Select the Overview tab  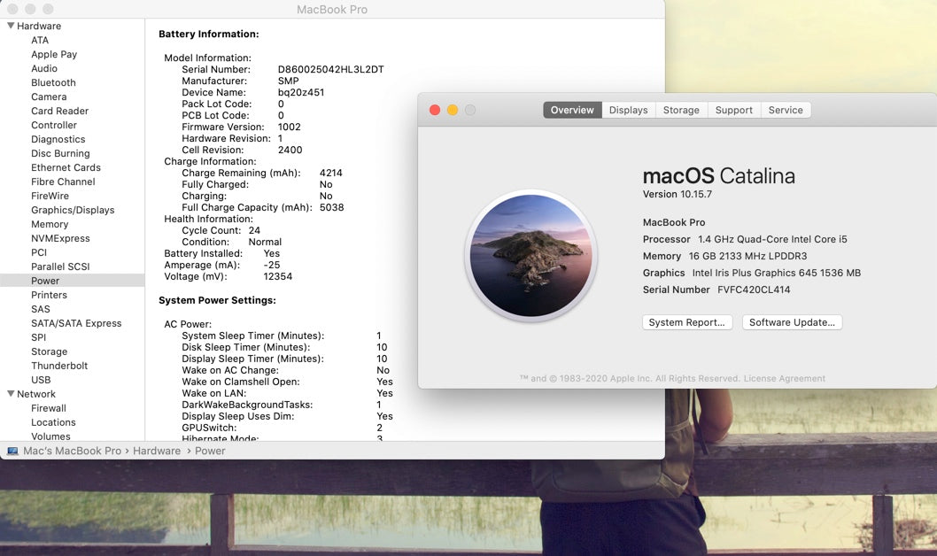(572, 110)
